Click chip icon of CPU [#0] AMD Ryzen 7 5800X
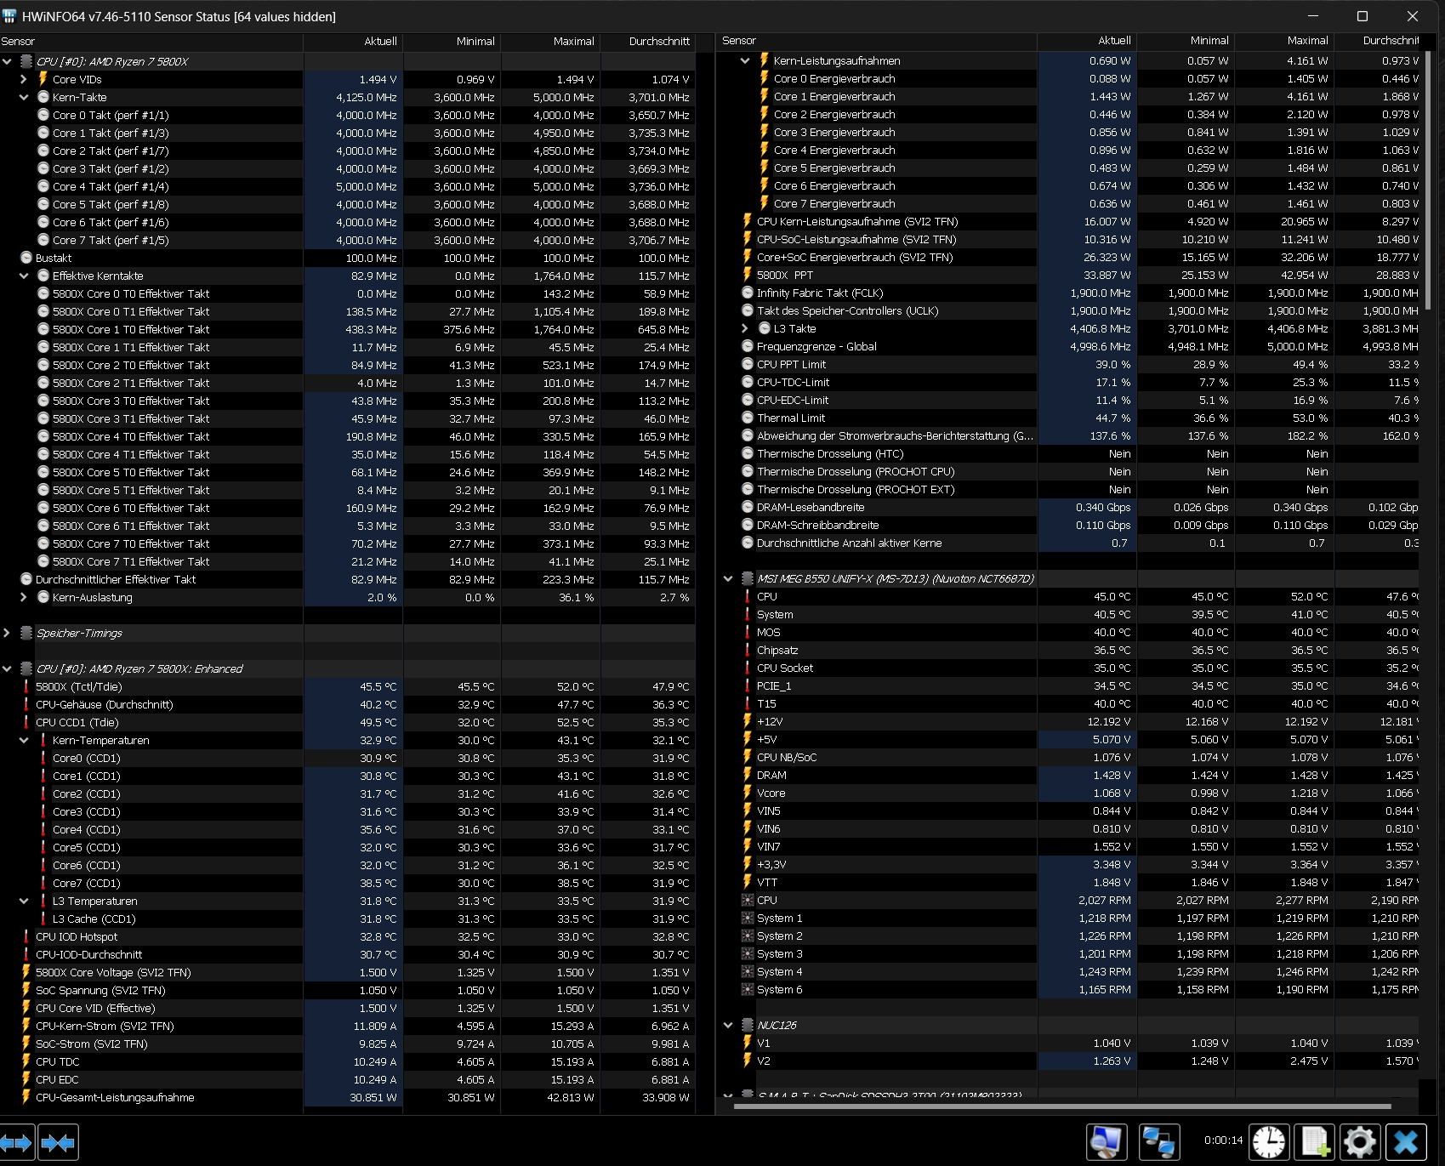Viewport: 1445px width, 1166px height. pos(26,61)
